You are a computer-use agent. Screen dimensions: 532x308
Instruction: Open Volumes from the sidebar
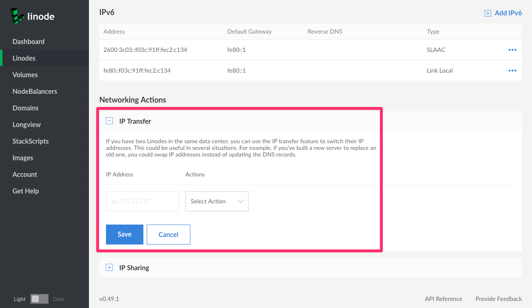tap(25, 75)
